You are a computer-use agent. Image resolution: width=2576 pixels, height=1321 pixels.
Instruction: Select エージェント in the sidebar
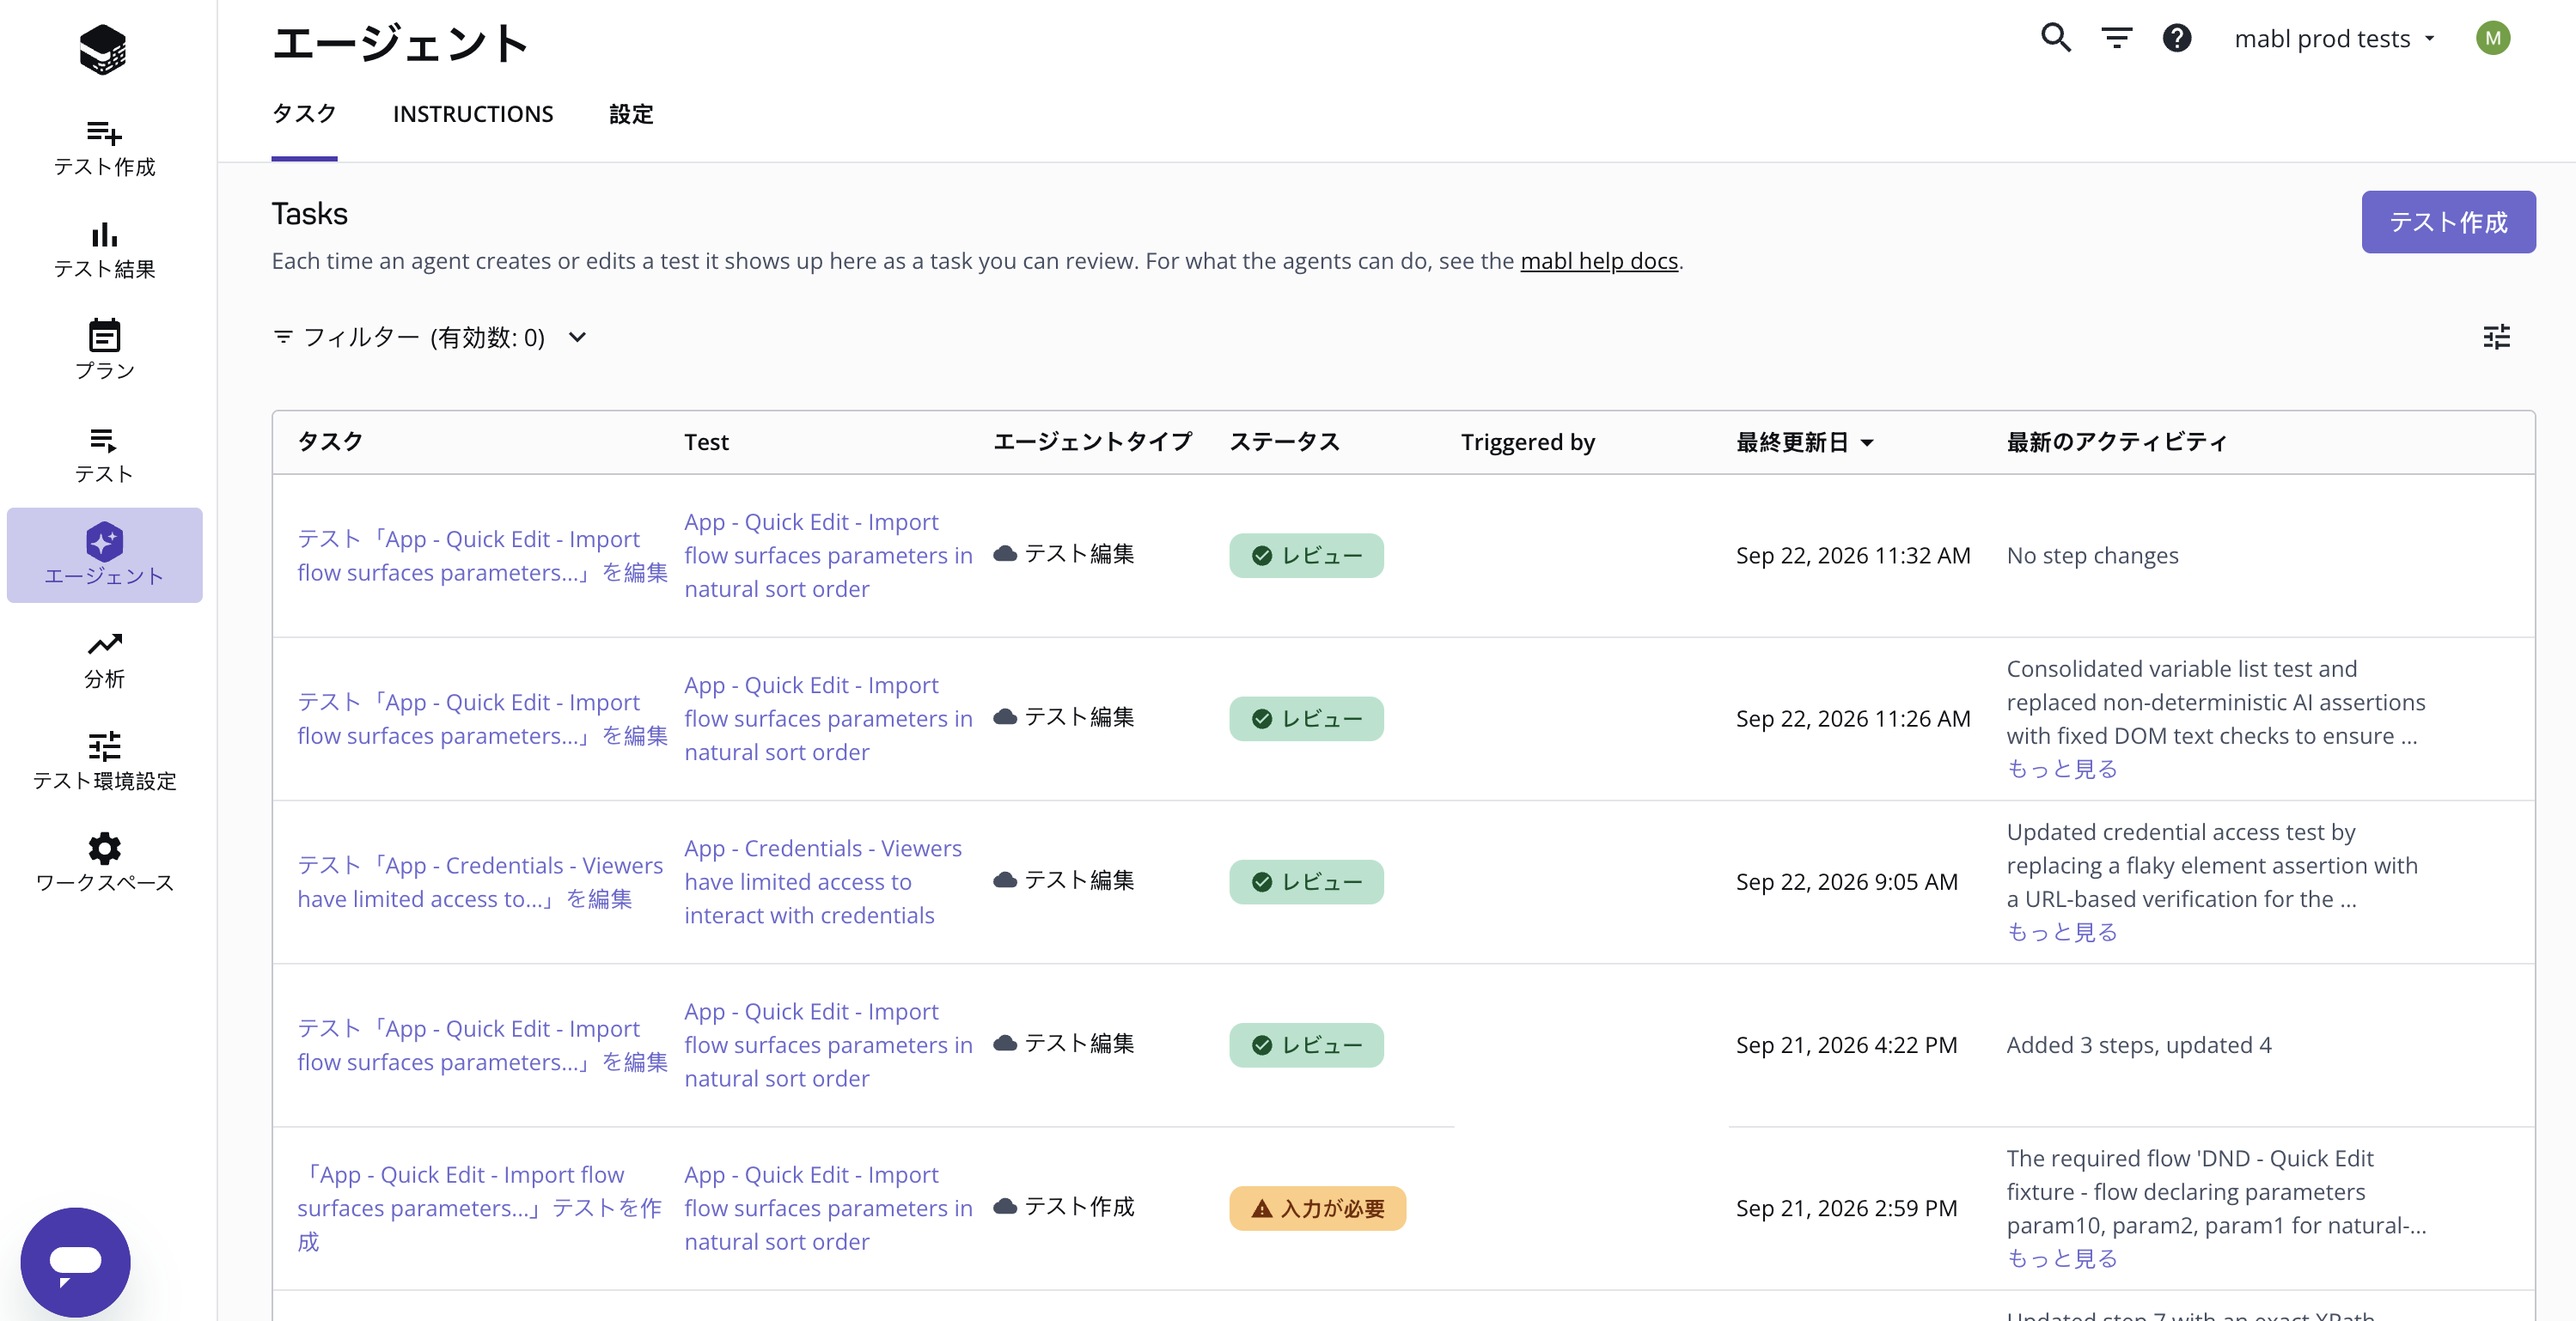104,555
